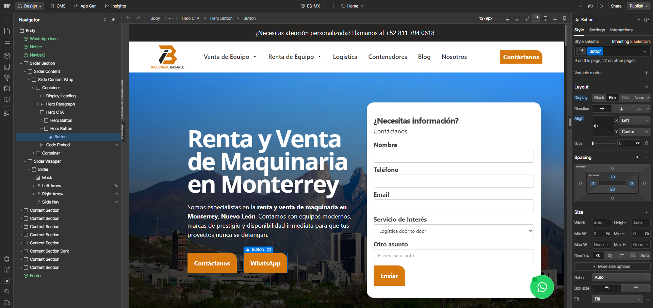
Task: Click the Gap slider handle
Action: click(x=593, y=143)
